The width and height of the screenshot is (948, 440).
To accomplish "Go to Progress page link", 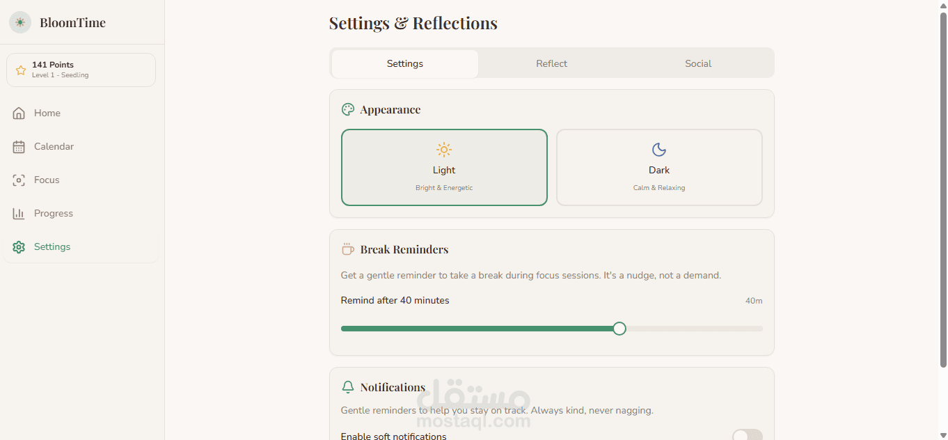I will coord(54,213).
